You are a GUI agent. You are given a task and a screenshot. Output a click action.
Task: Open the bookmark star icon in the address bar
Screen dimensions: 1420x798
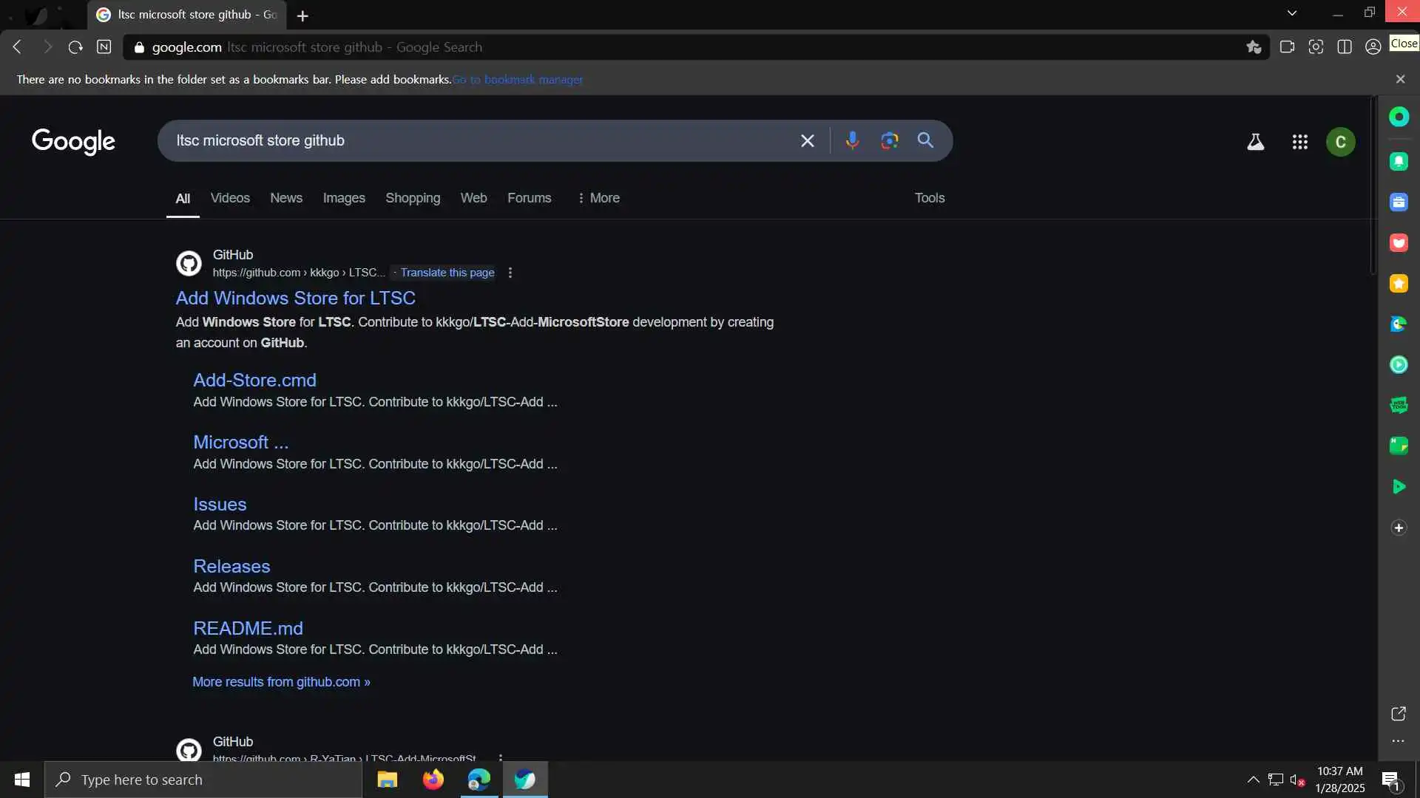point(1253,47)
